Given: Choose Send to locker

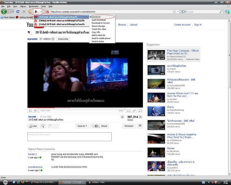Looking at the screenshot, I should point(98,41).
